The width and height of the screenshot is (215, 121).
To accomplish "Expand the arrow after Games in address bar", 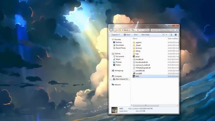I will [x=130, y=30].
